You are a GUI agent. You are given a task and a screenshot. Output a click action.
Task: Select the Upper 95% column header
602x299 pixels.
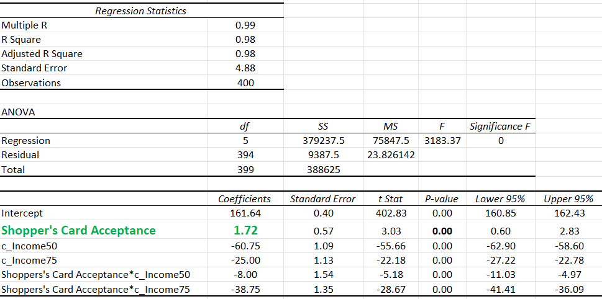pyautogui.click(x=568, y=199)
